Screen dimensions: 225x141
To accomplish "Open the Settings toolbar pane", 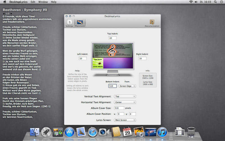I will [69, 23].
